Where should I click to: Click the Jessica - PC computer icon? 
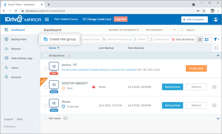pos(54,66)
